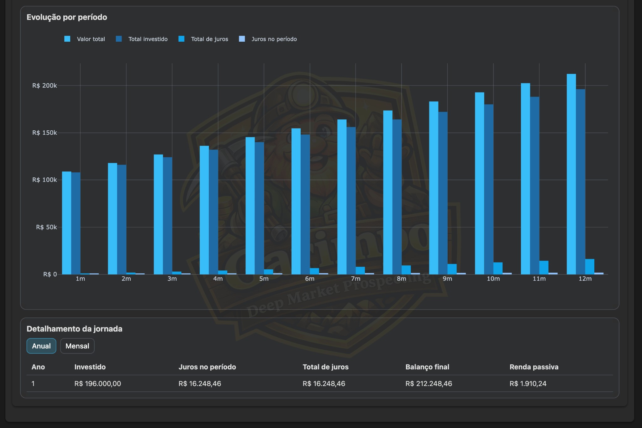Toggle the Total investido legend swatch
Screen dimensions: 642x428
[x=119, y=39]
